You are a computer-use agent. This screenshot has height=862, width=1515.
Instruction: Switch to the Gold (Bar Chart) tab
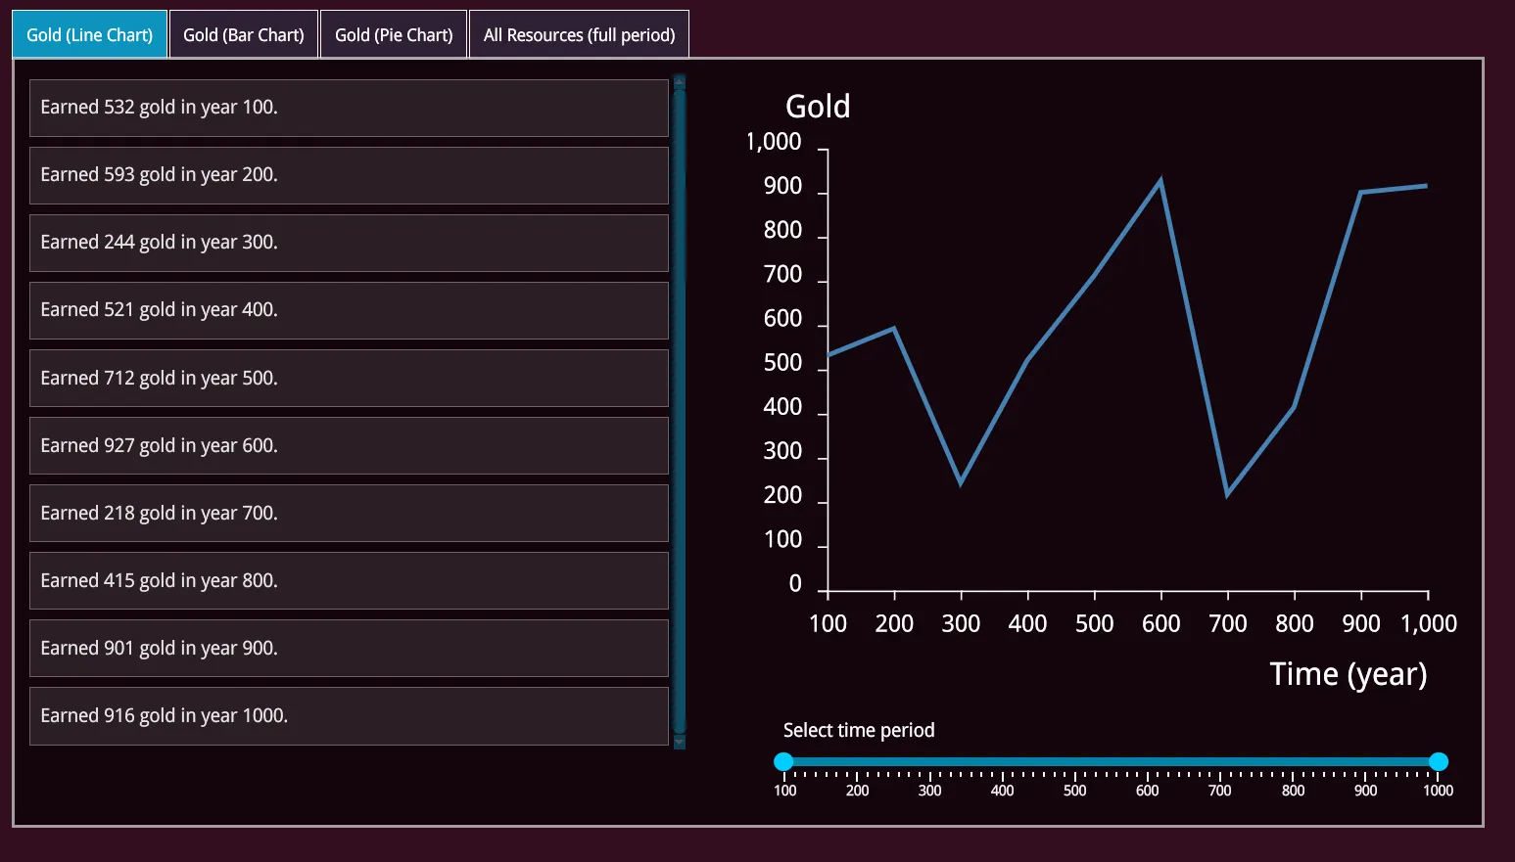point(243,35)
